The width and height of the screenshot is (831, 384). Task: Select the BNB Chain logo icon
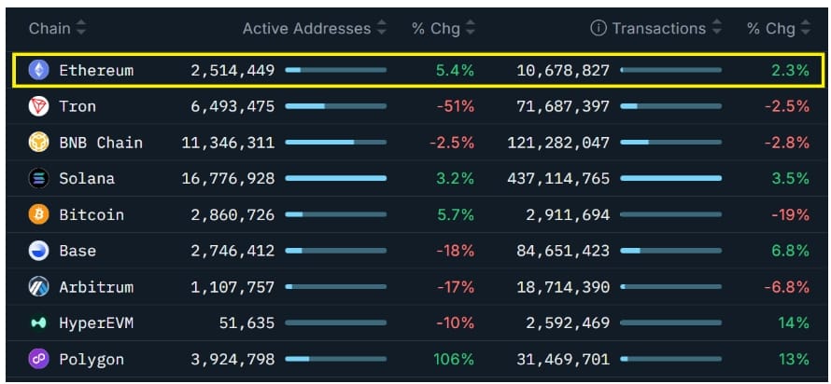38,143
